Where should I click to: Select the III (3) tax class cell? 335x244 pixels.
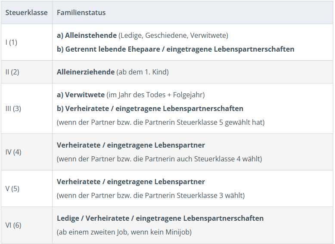13,108
